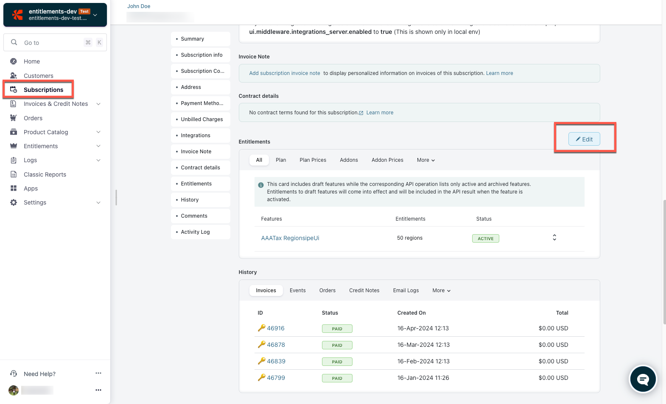The width and height of the screenshot is (666, 404).
Task: Open invoice 46916 link
Action: coord(275,328)
